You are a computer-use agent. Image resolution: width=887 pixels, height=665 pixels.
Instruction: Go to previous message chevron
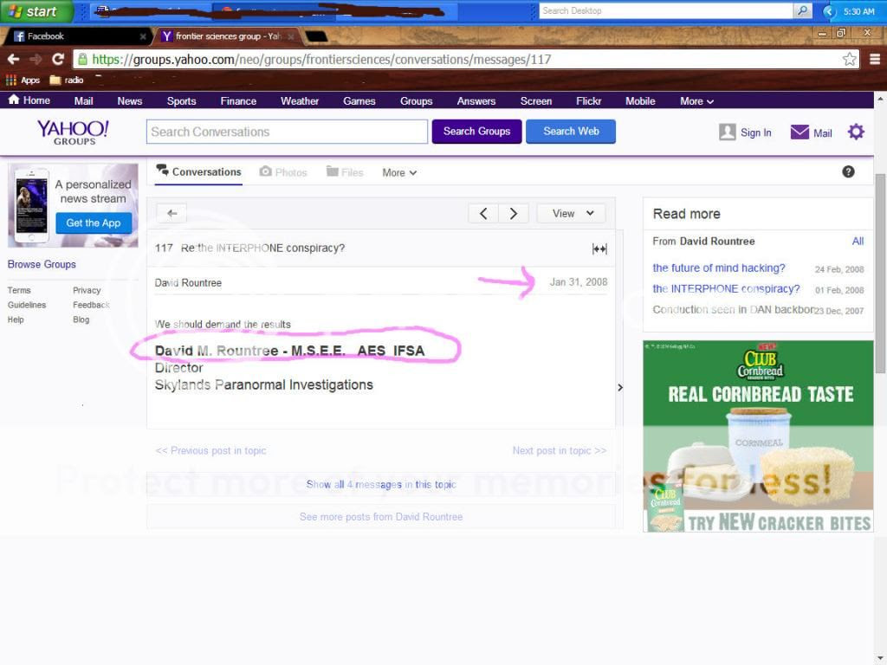coord(483,213)
